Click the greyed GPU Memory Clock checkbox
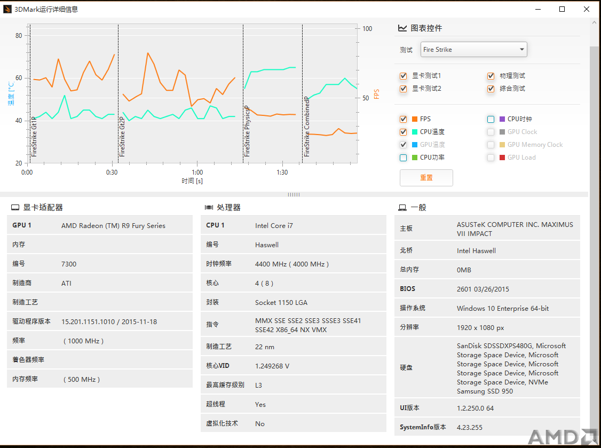The image size is (601, 448). 491,145
